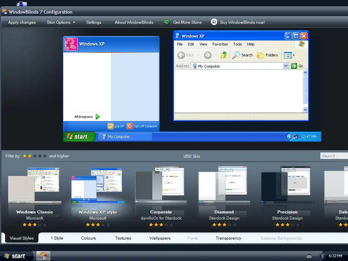Open the Settings menu item
The image size is (348, 261).
click(x=94, y=22)
